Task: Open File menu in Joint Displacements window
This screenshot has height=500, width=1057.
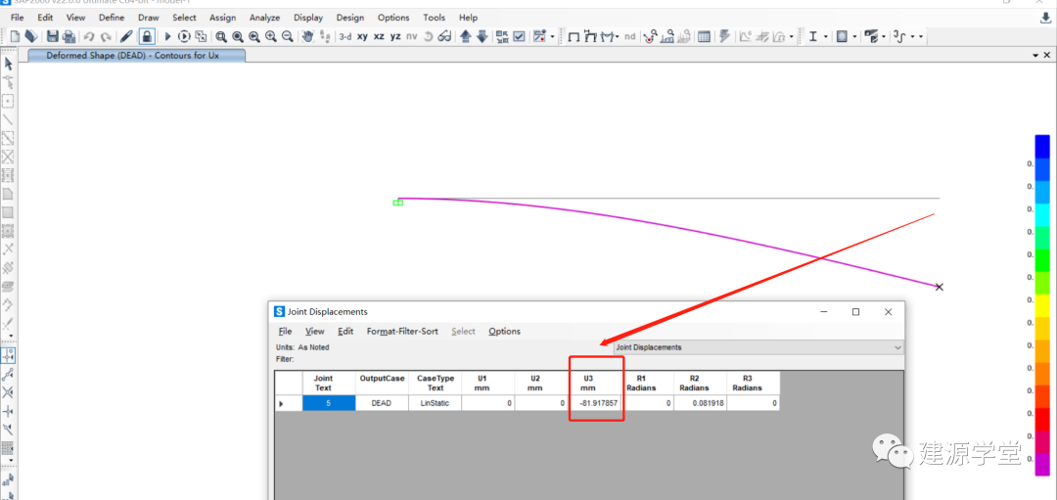Action: [285, 332]
